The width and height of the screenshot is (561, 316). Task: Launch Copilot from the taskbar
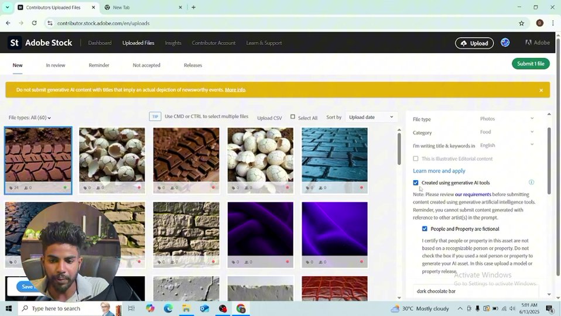pyautogui.click(x=150, y=308)
